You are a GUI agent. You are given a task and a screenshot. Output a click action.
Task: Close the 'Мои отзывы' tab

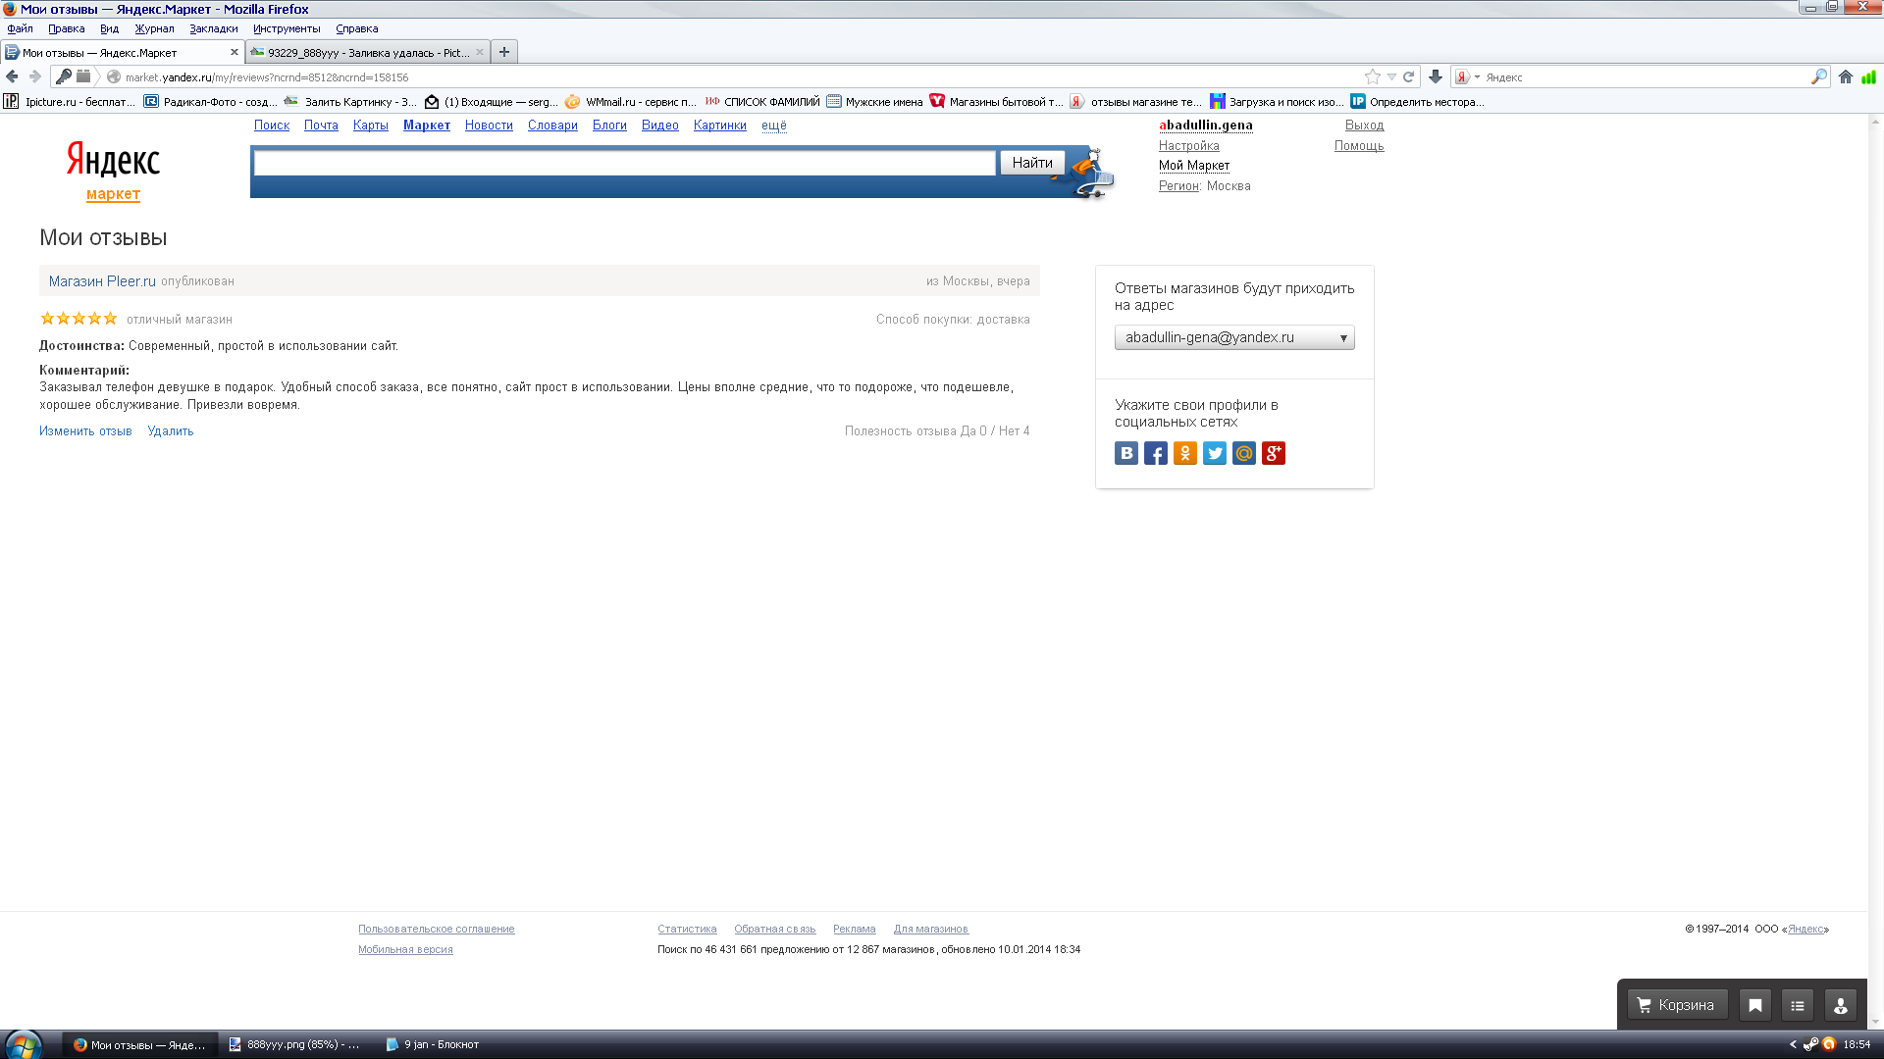tap(235, 52)
